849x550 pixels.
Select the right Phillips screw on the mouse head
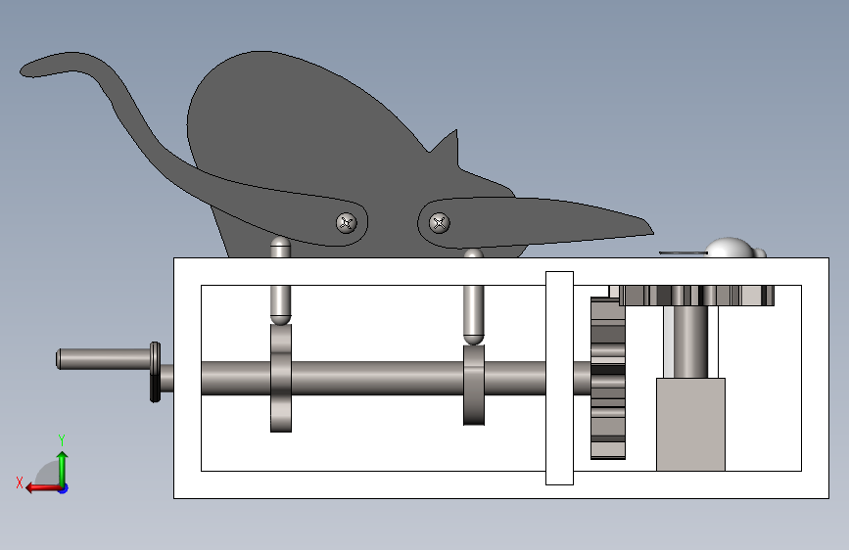click(x=439, y=222)
